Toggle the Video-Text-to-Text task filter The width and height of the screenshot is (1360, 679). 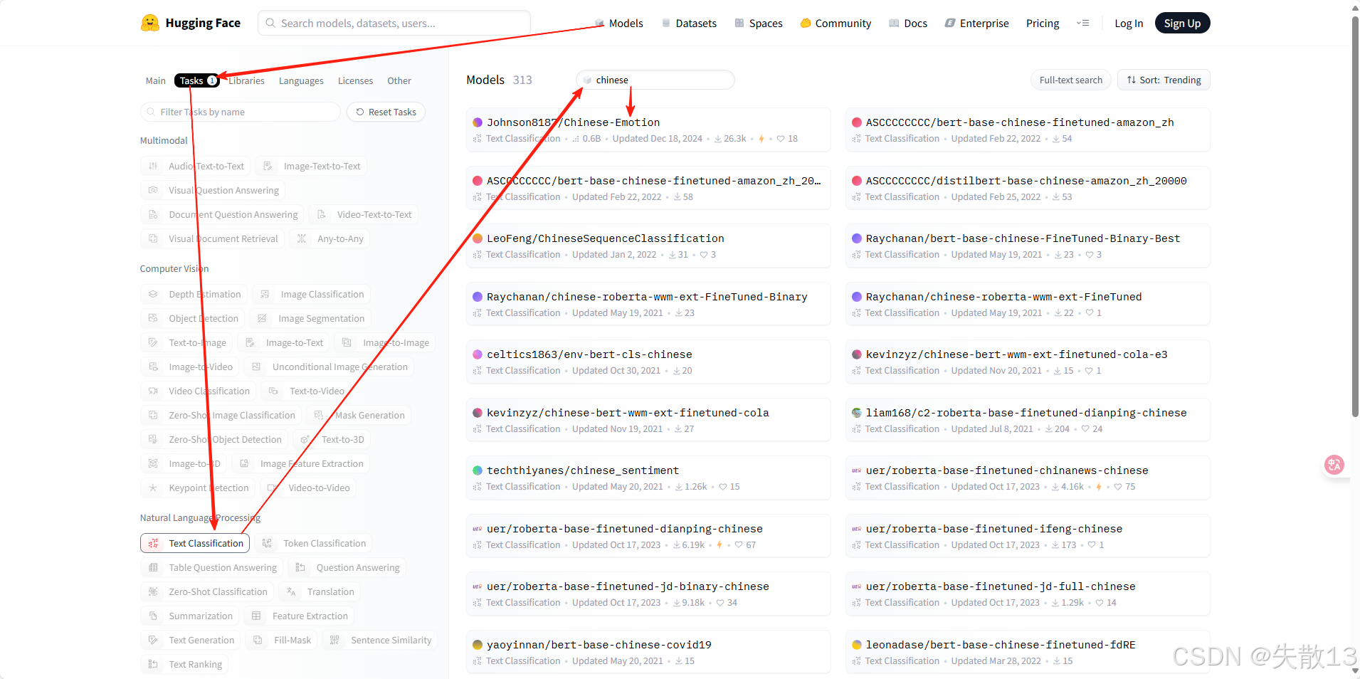[364, 214]
